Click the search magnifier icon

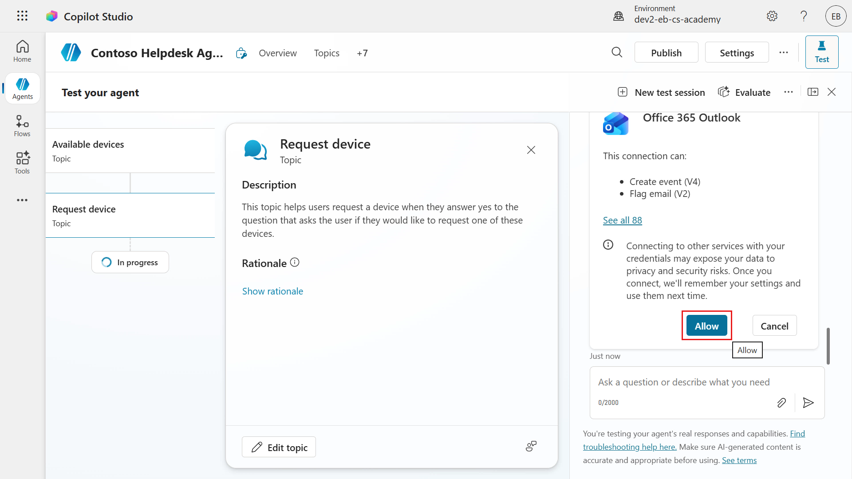coord(617,52)
